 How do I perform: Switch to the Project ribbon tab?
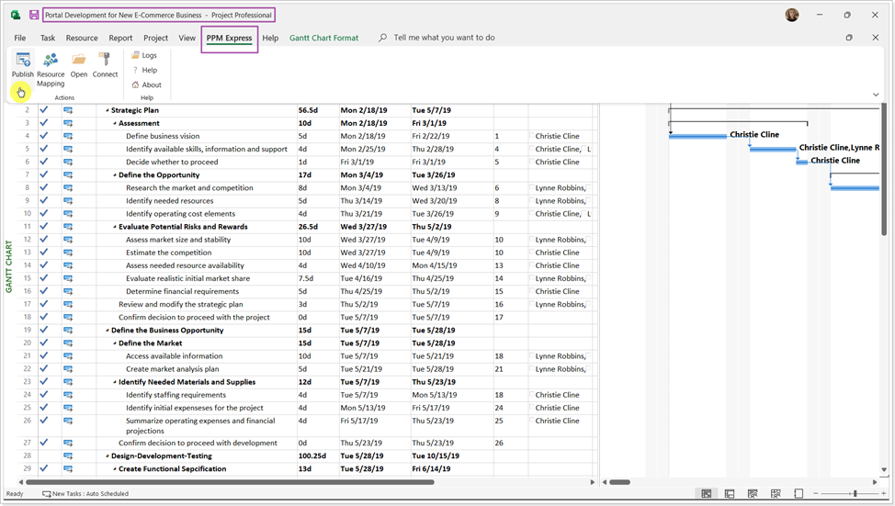pyautogui.click(x=156, y=38)
